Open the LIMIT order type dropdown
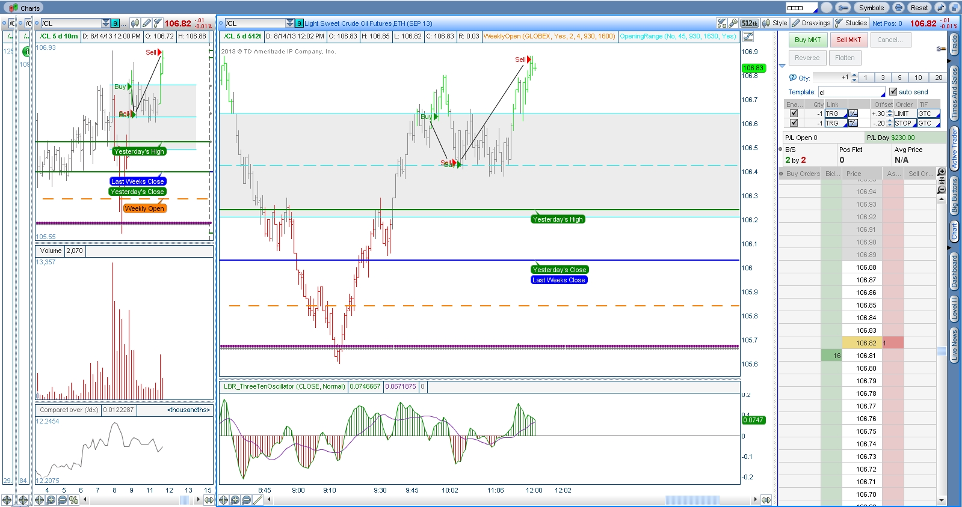This screenshot has width=962, height=507. point(904,114)
